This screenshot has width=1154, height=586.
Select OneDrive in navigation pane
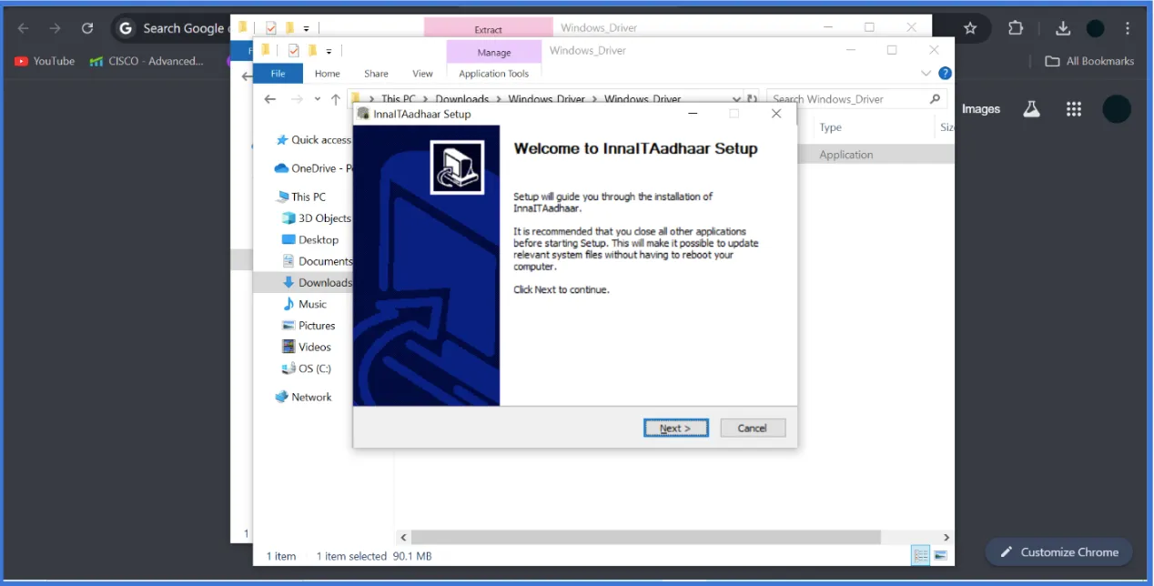click(x=314, y=168)
